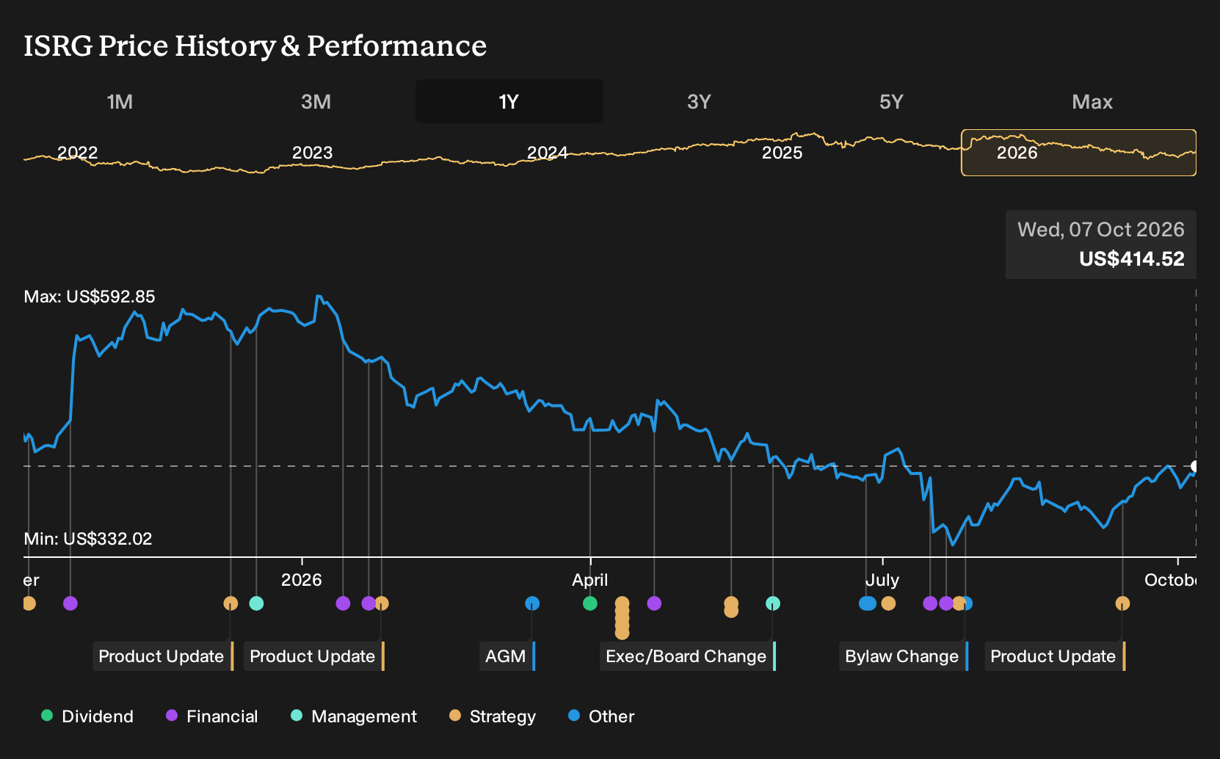
Task: Click the only purple Financial dot before 2026
Action: [70, 603]
